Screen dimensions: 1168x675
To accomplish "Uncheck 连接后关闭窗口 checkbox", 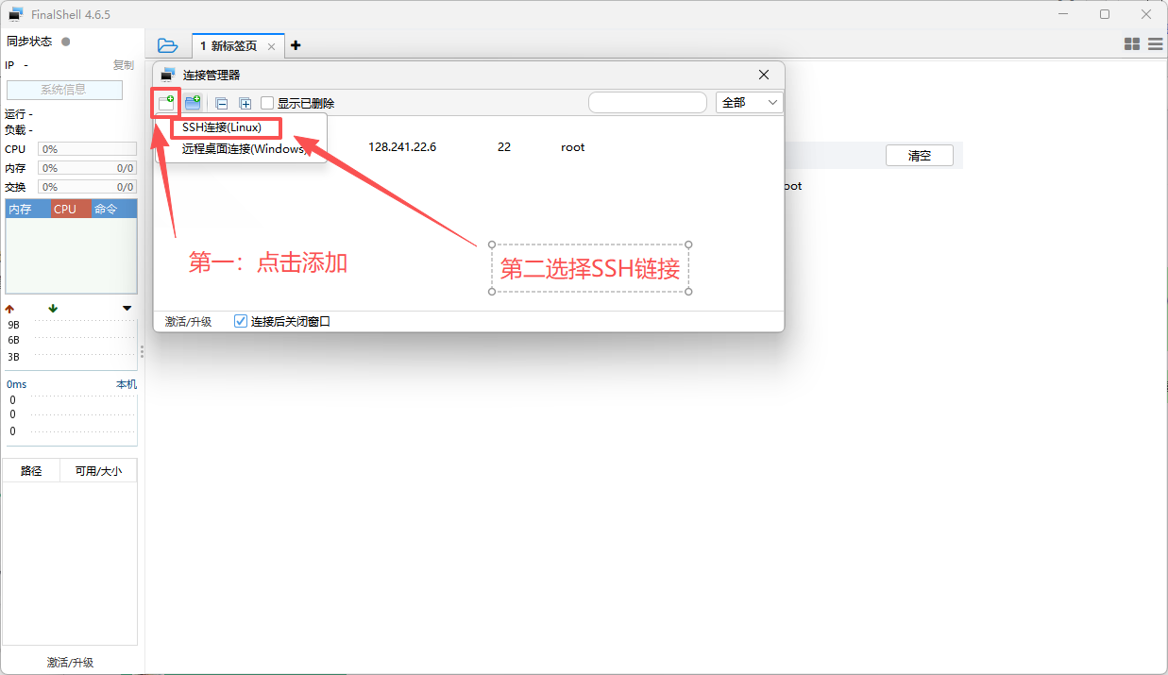I will pyautogui.click(x=241, y=321).
